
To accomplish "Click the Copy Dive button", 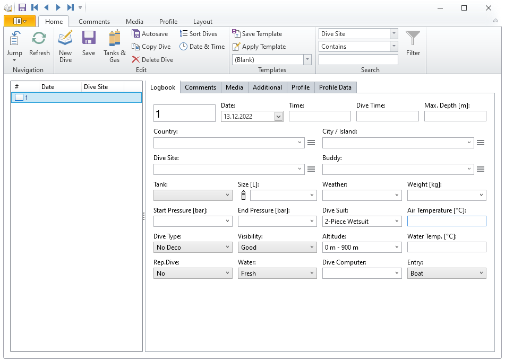I will pyautogui.click(x=151, y=47).
